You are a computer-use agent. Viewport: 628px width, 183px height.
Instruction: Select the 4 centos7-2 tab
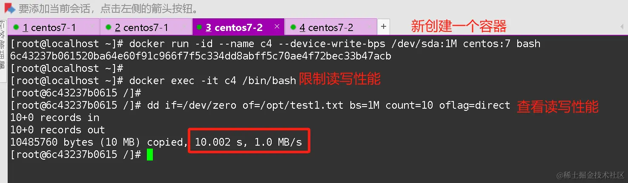330,27
